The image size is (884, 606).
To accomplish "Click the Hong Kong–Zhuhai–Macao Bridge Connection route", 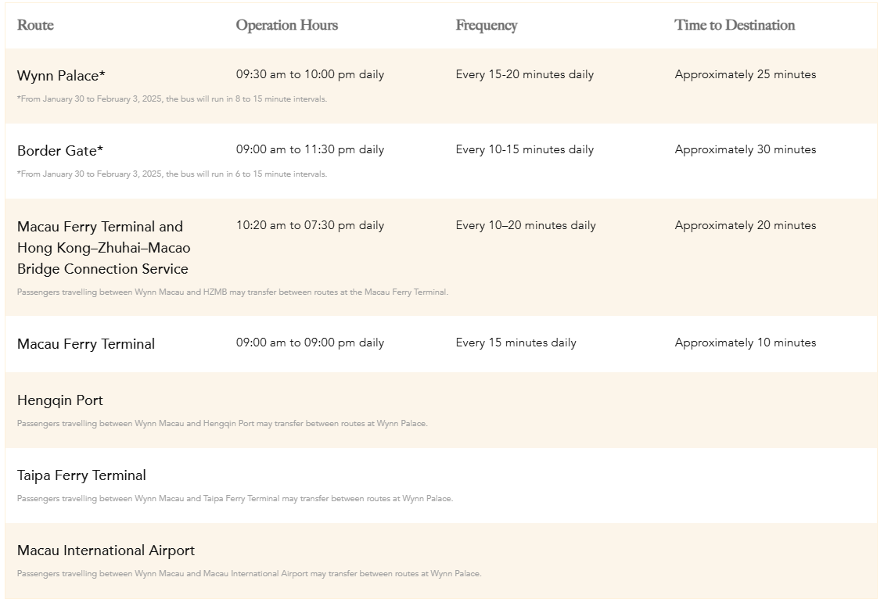I will (x=104, y=247).
